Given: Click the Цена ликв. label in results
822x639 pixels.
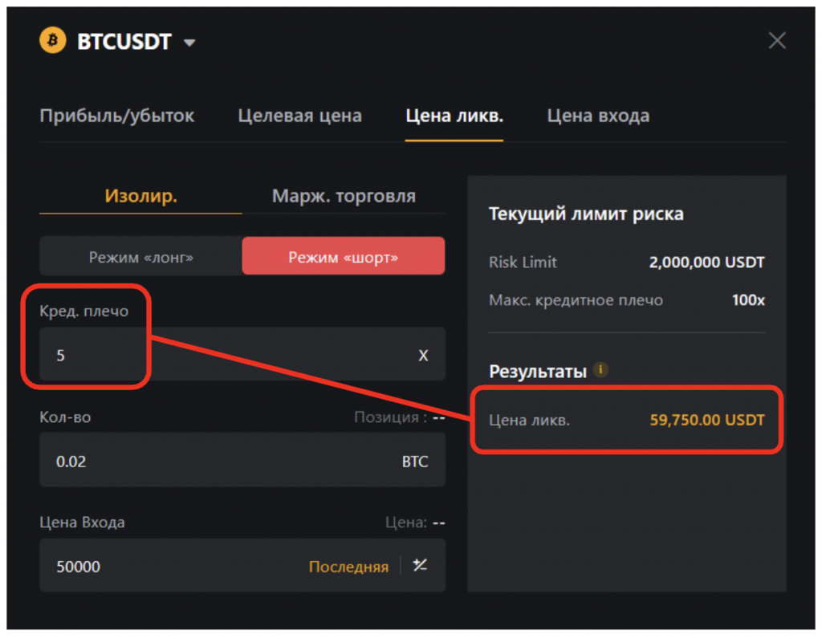Looking at the screenshot, I should click(529, 421).
